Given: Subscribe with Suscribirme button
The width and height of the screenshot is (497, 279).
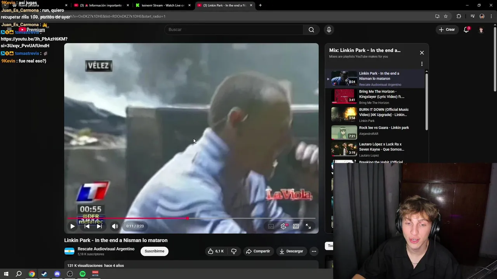Looking at the screenshot, I should tap(155, 251).
